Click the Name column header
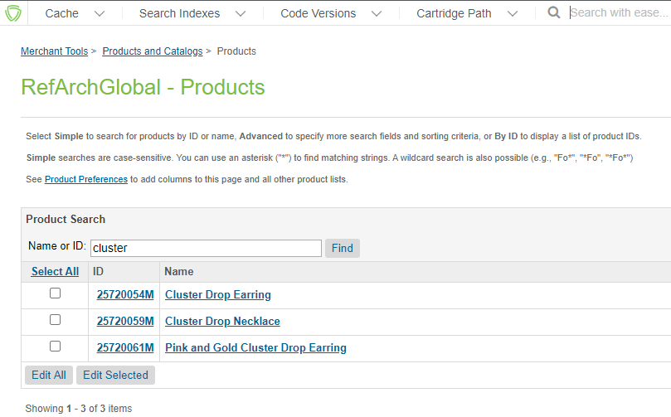The height and width of the screenshot is (417, 671). 179,272
